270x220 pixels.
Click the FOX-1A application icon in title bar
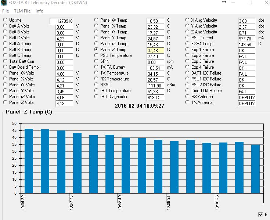[x=3, y=3]
